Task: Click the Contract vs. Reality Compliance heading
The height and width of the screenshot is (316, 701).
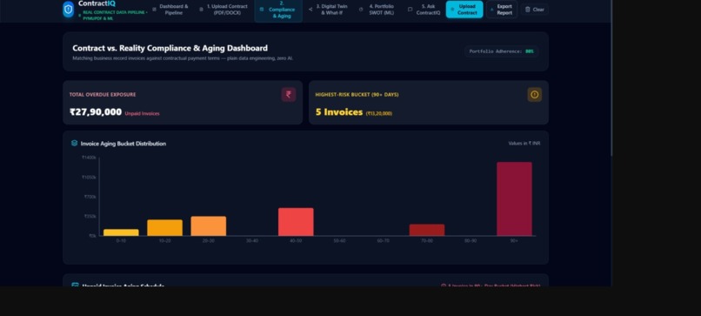Action: pyautogui.click(x=170, y=48)
